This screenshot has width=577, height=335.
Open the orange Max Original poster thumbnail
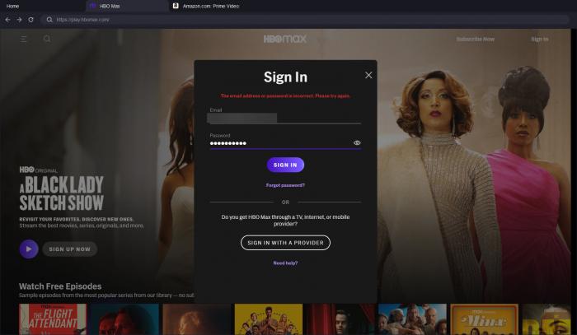[485, 319]
